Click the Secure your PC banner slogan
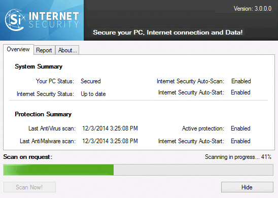This screenshot has height=198, width=278. (x=168, y=32)
